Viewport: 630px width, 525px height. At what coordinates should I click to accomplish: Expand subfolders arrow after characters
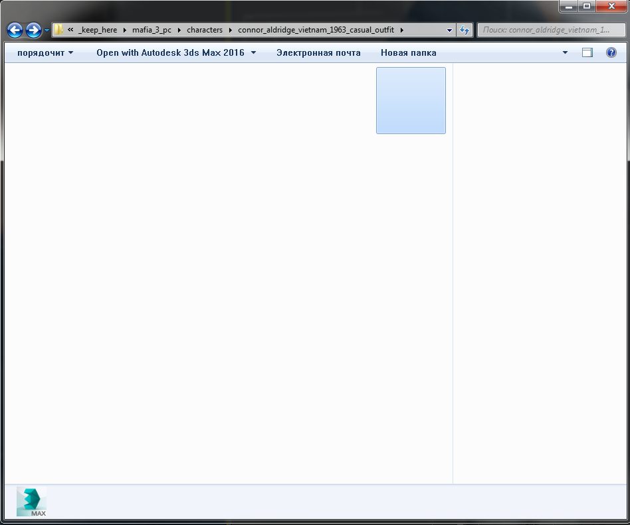(231, 30)
